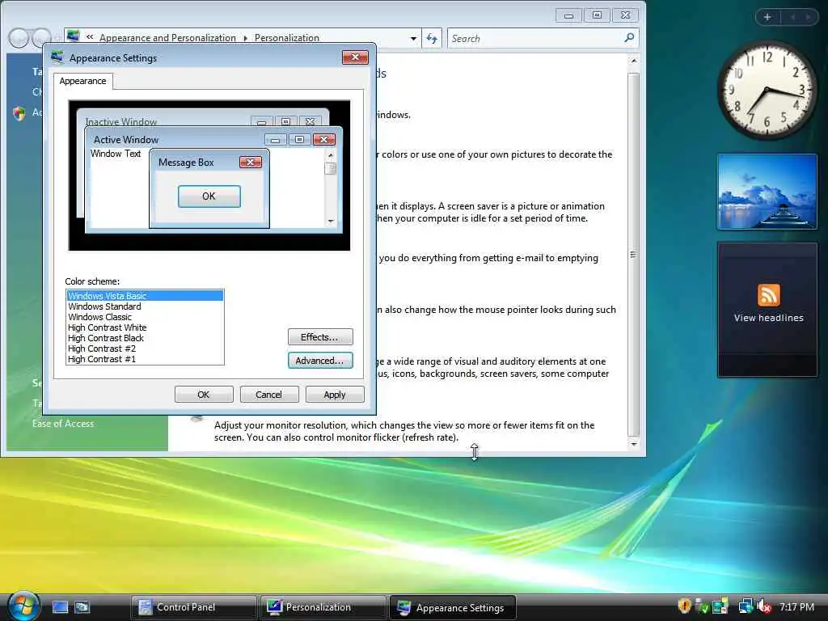Select Windows Vista Basic color scheme
The image size is (828, 621).
click(145, 296)
